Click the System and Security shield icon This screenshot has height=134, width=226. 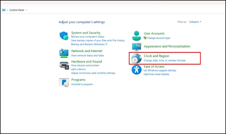coord(64,36)
